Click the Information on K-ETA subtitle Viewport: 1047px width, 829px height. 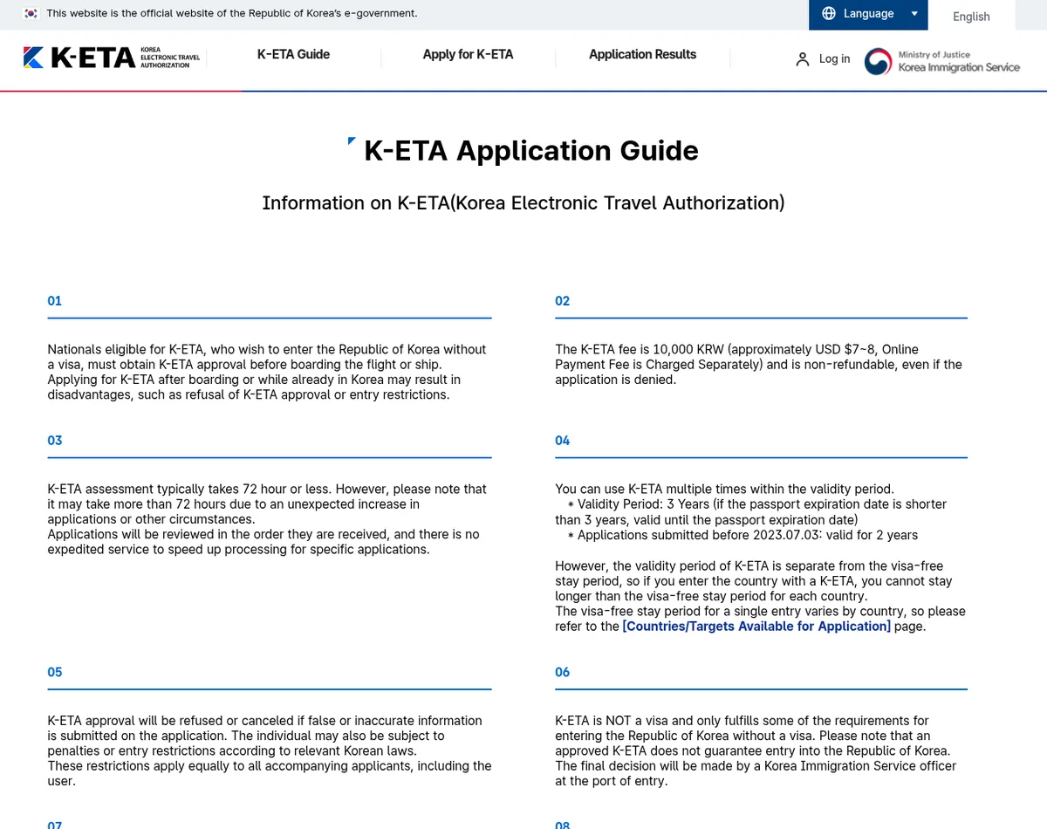(523, 202)
